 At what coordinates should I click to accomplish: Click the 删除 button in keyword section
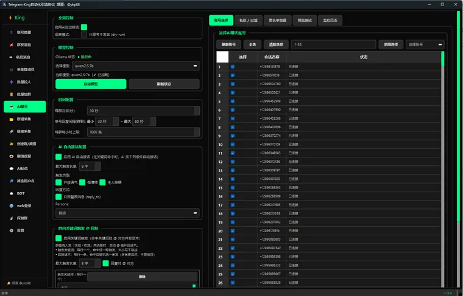coord(143,277)
